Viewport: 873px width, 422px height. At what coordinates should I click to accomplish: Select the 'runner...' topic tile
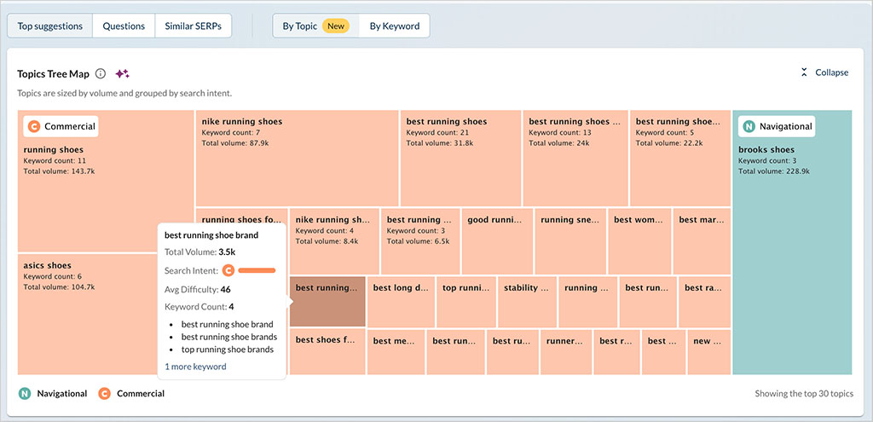tap(566, 351)
